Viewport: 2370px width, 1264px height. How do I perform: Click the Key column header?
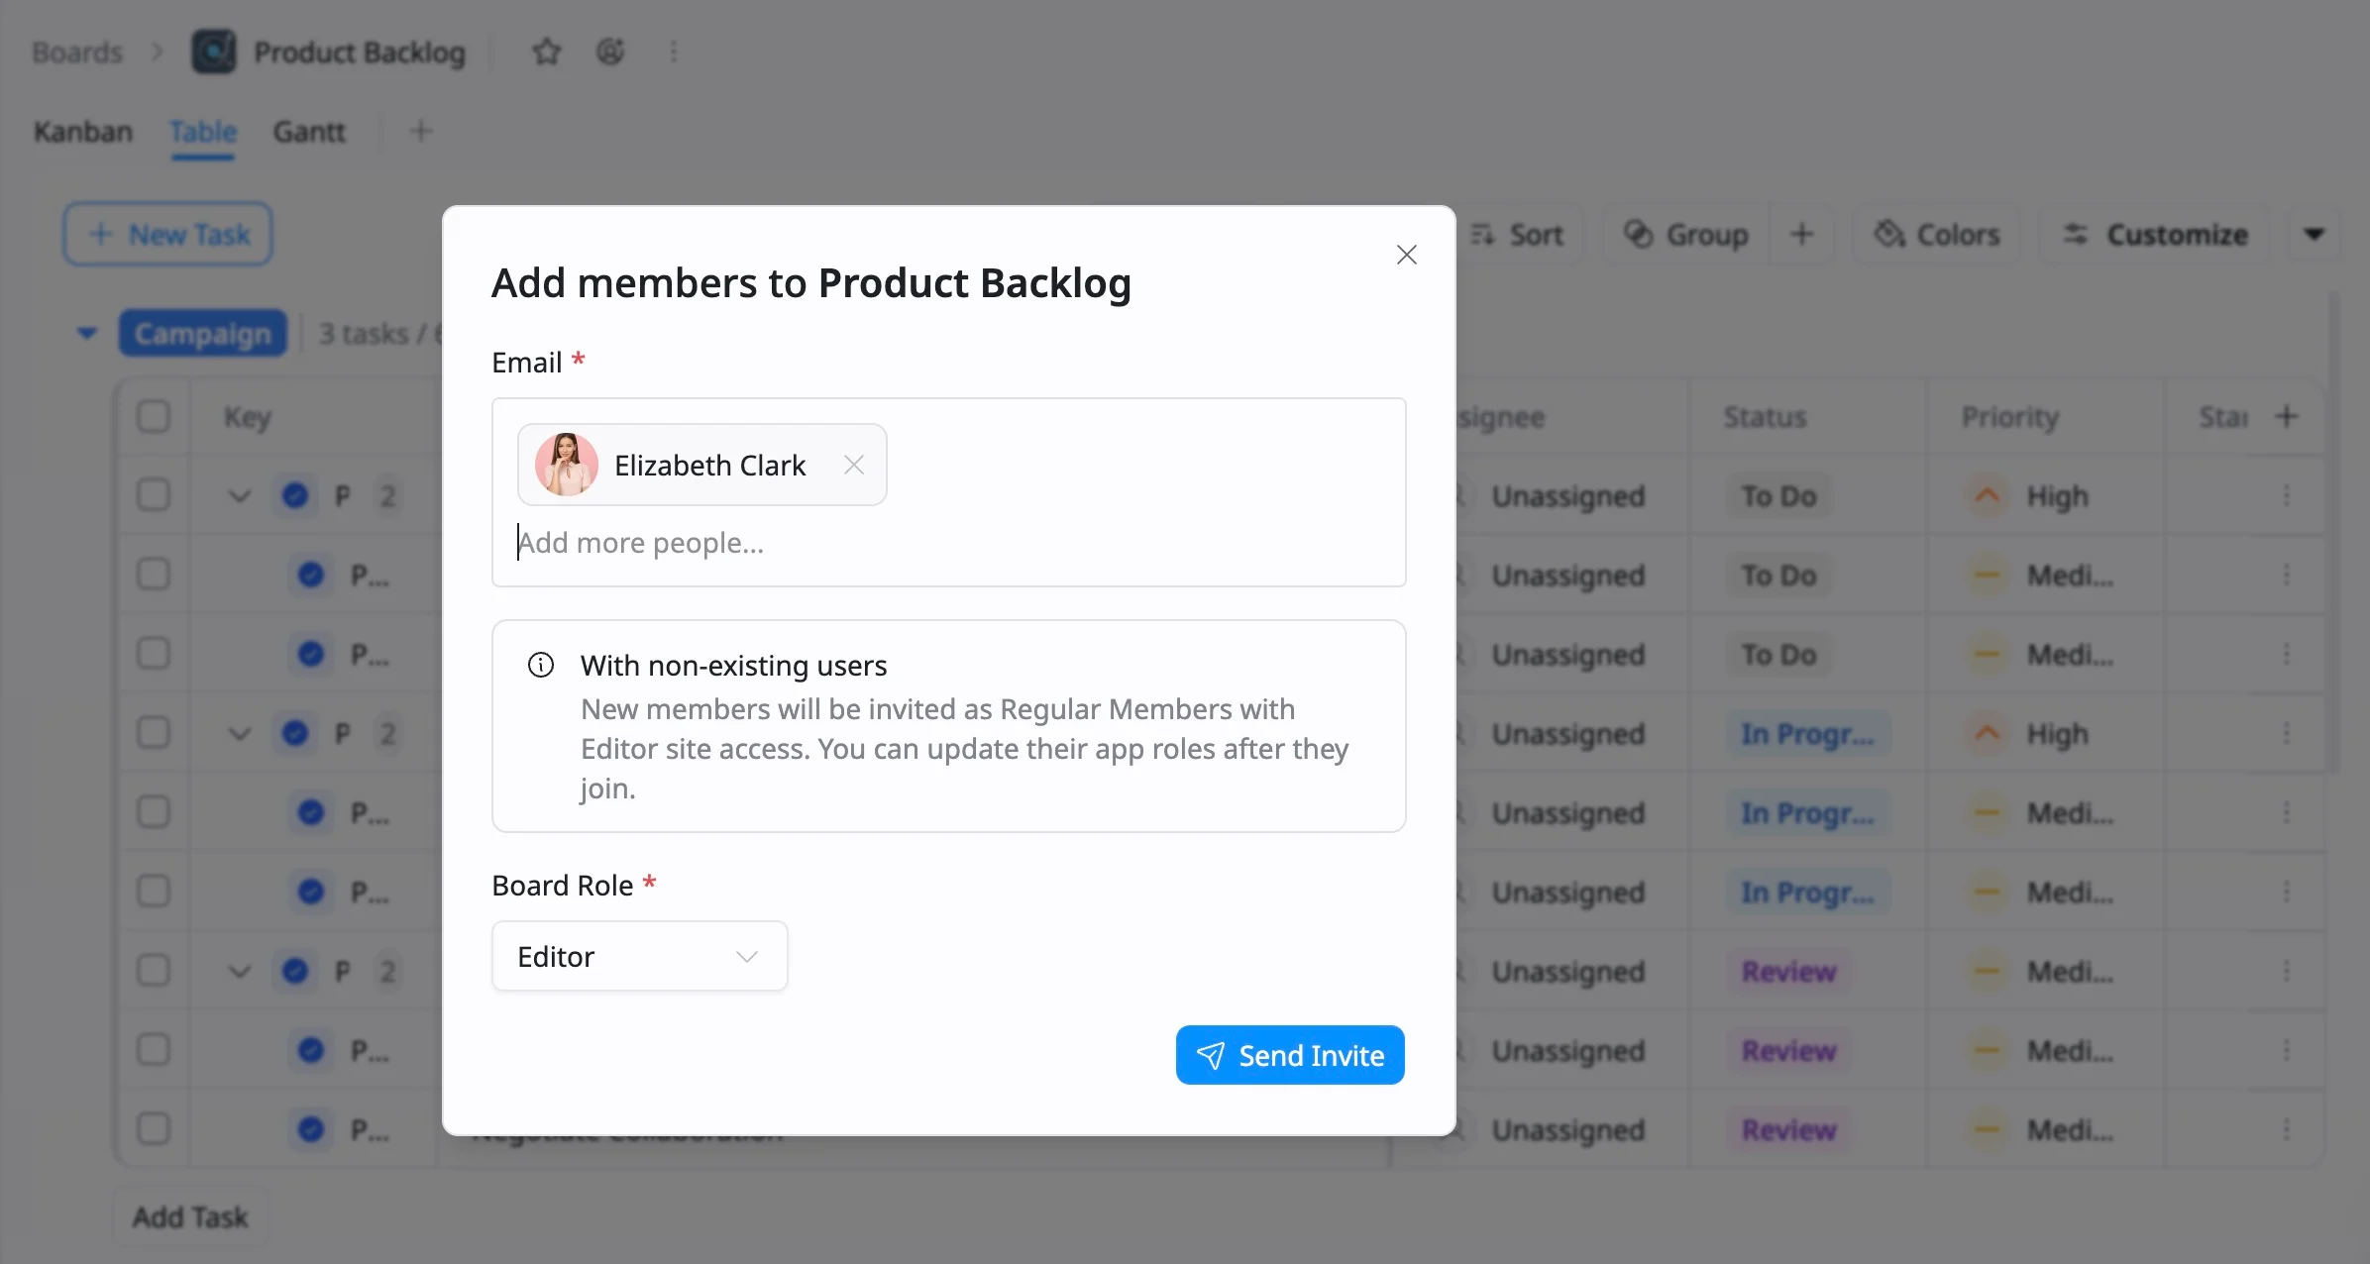pyautogui.click(x=248, y=417)
